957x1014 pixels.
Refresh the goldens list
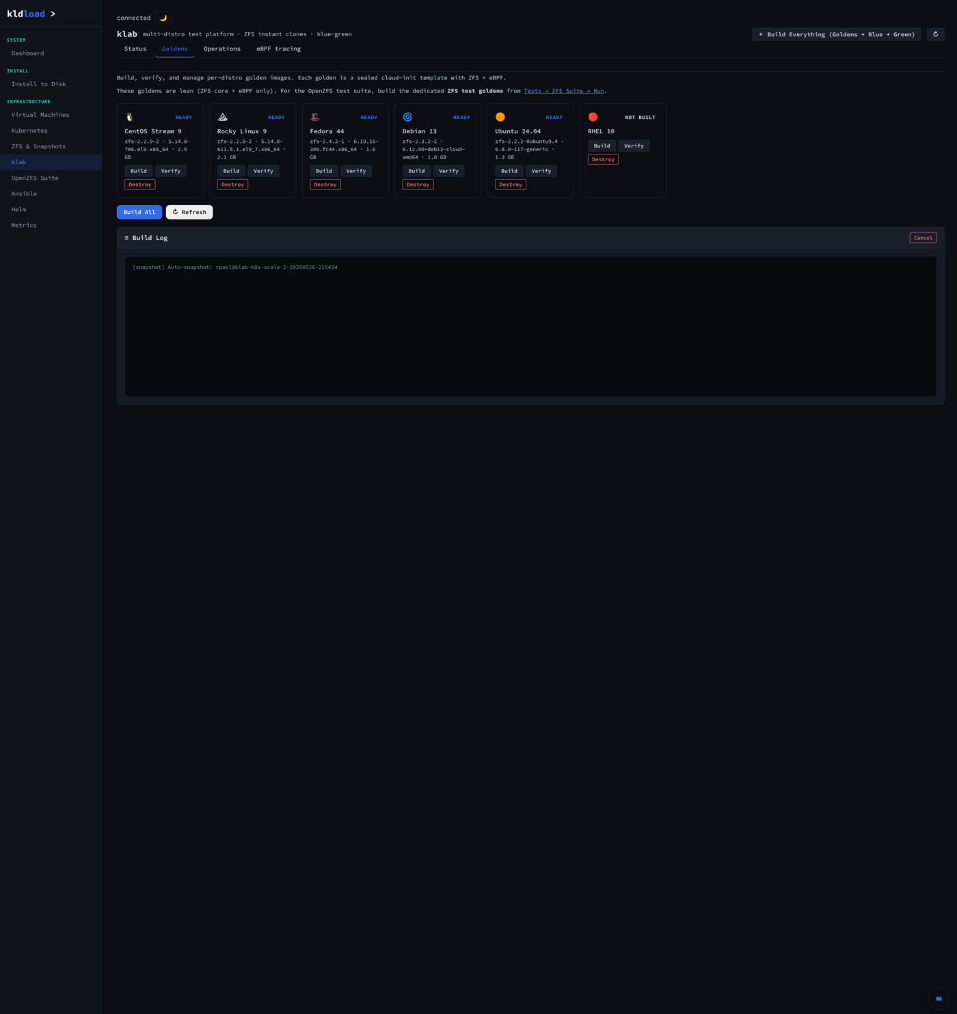tap(189, 212)
